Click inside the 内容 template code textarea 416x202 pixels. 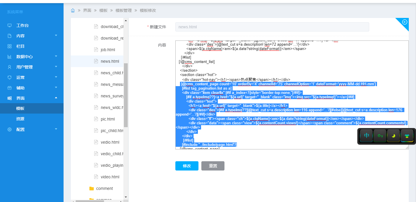(x=292, y=95)
